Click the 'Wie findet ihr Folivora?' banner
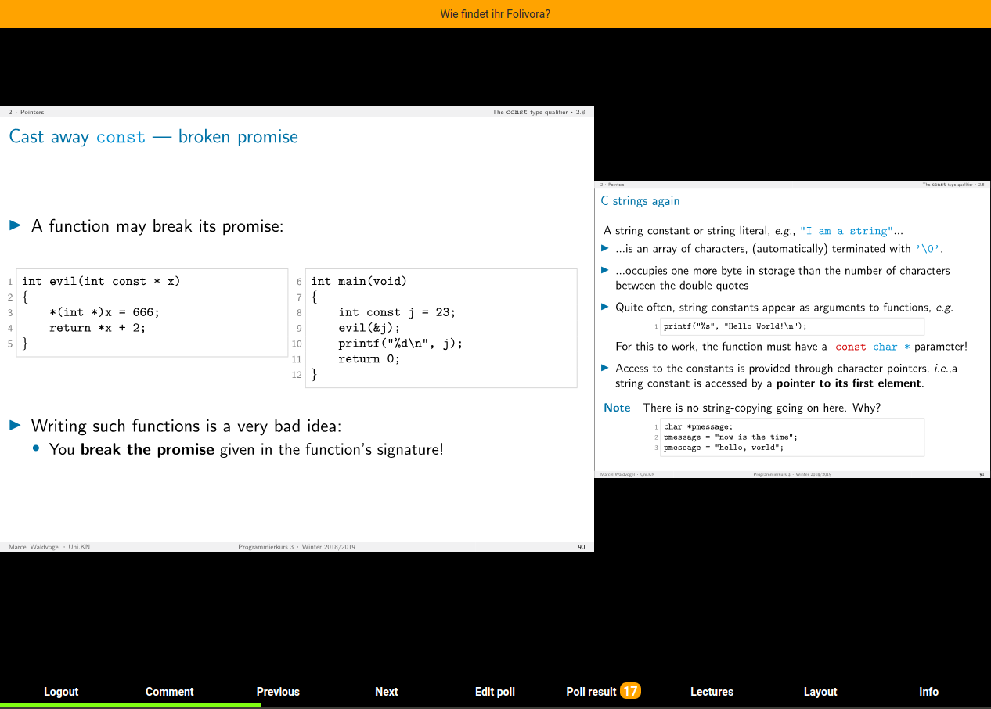The image size is (991, 709). [x=495, y=14]
